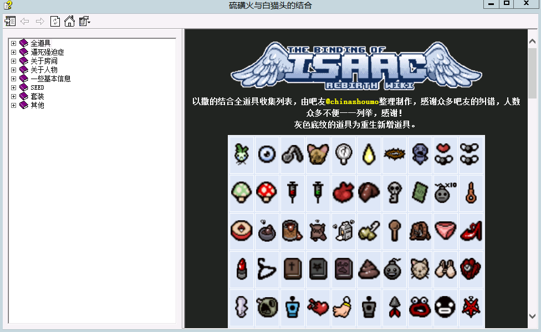The width and height of the screenshot is (541, 332).
Task: Select the 一些基本信息 topic
Action: point(51,79)
